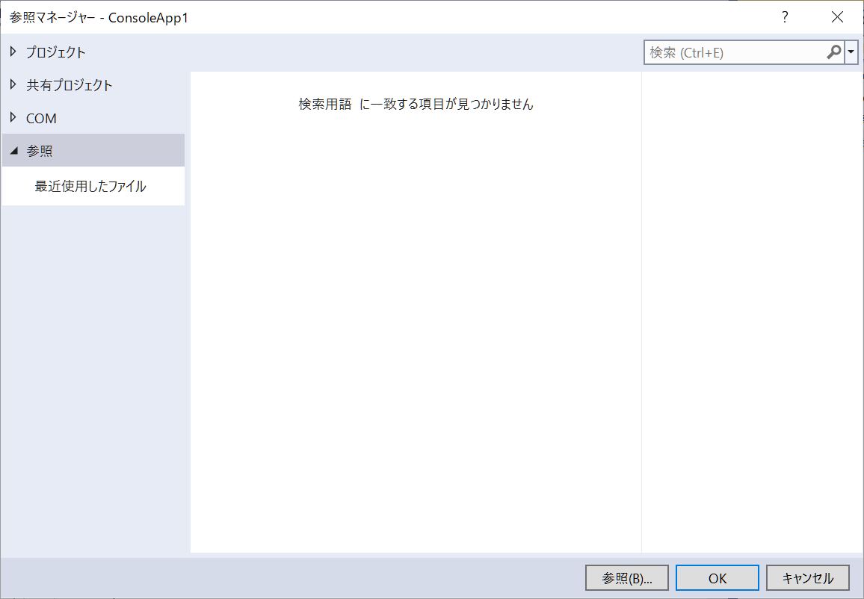The height and width of the screenshot is (599, 864).
Task: Click the プロジェクト expander arrow icon
Action: click(x=13, y=52)
